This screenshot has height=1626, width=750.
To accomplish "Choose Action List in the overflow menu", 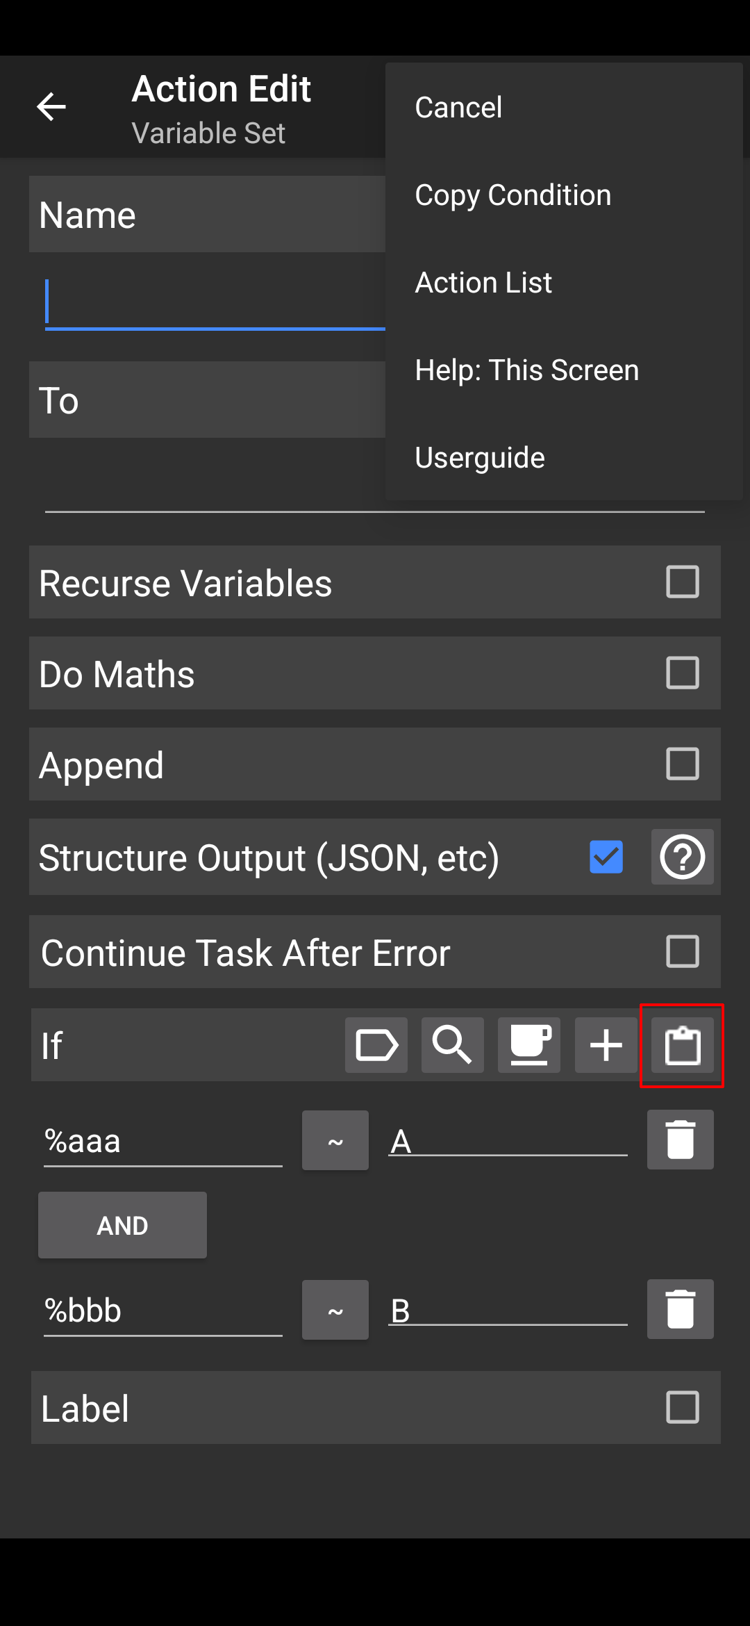I will [483, 283].
